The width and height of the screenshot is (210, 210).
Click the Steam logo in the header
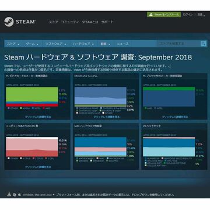tap(20, 22)
